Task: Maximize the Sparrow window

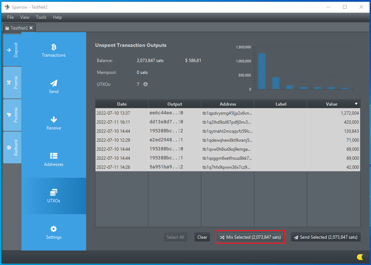Action: [x=345, y=7]
